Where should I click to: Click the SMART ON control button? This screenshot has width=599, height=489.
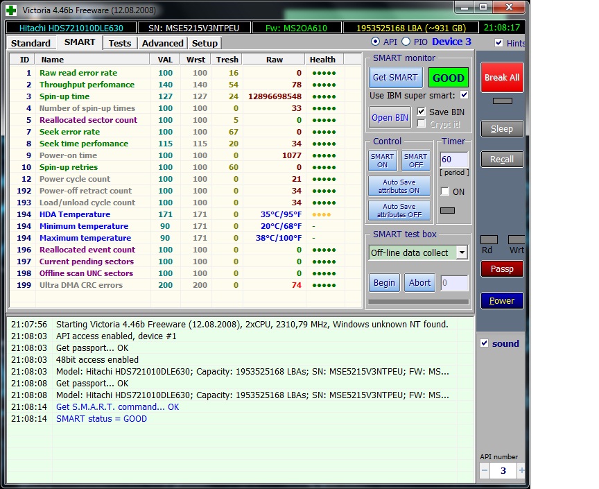[x=382, y=160]
